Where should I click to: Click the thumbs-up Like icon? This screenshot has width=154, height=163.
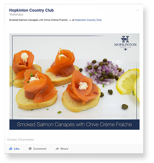pyautogui.click(x=10, y=149)
